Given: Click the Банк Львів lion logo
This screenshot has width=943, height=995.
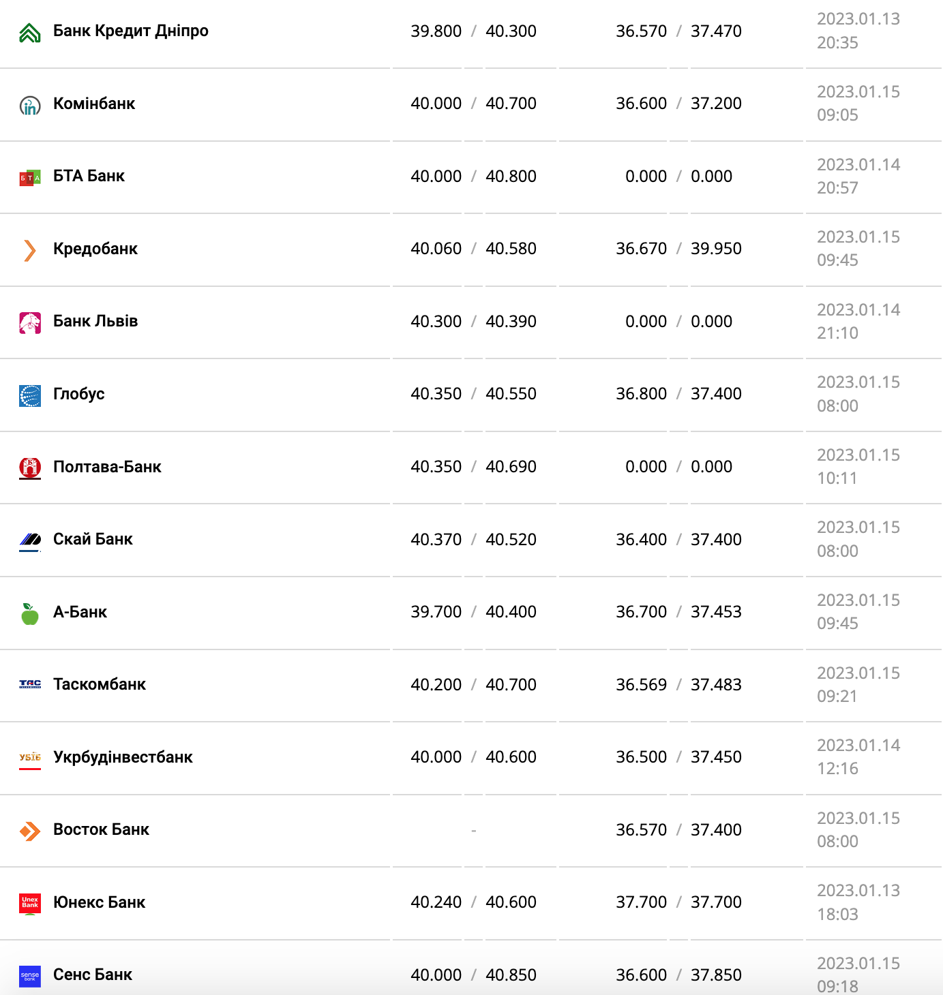Looking at the screenshot, I should click(30, 322).
